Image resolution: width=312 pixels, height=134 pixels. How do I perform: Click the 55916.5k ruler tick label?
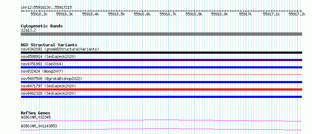click(116, 14)
